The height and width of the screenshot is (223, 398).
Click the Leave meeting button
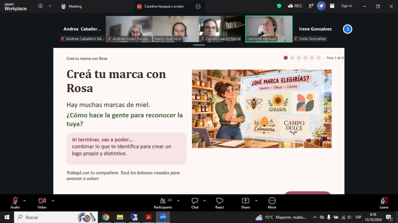point(384,203)
